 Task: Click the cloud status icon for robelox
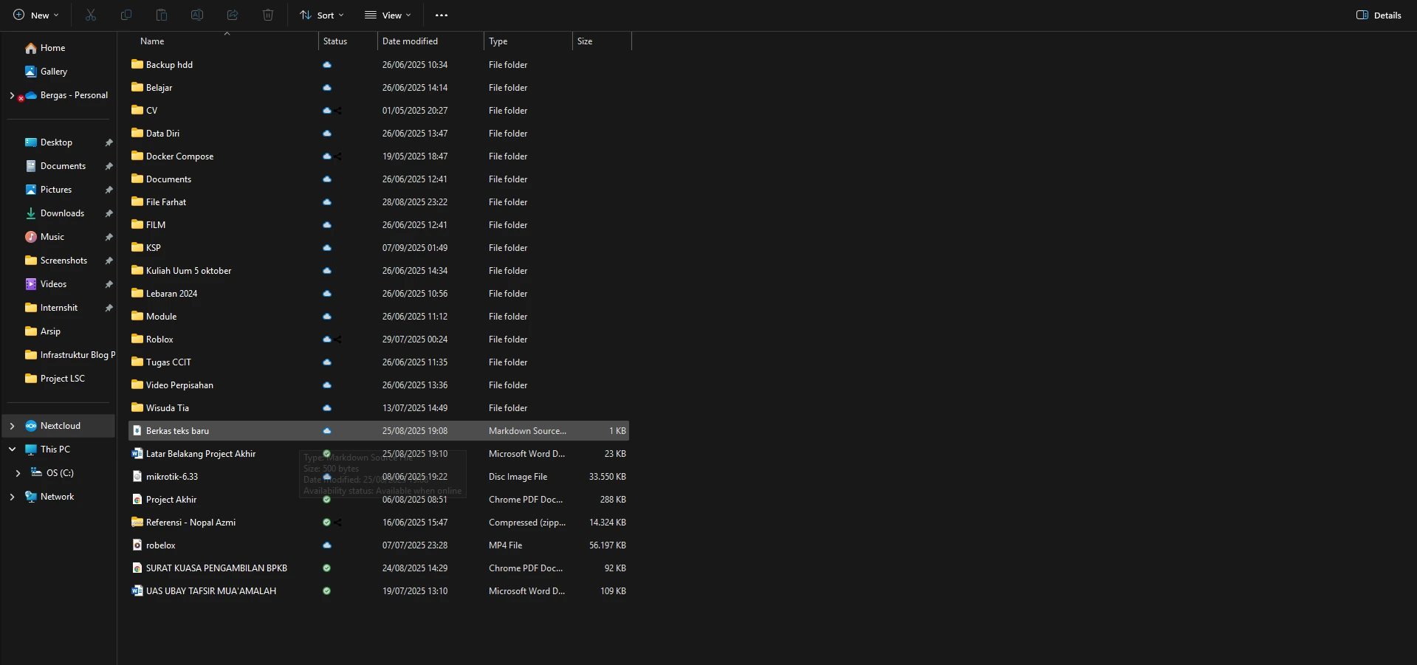[x=327, y=545]
